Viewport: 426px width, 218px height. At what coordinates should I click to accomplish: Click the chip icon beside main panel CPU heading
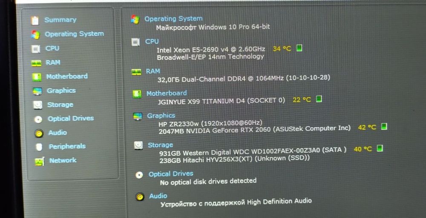click(x=135, y=42)
